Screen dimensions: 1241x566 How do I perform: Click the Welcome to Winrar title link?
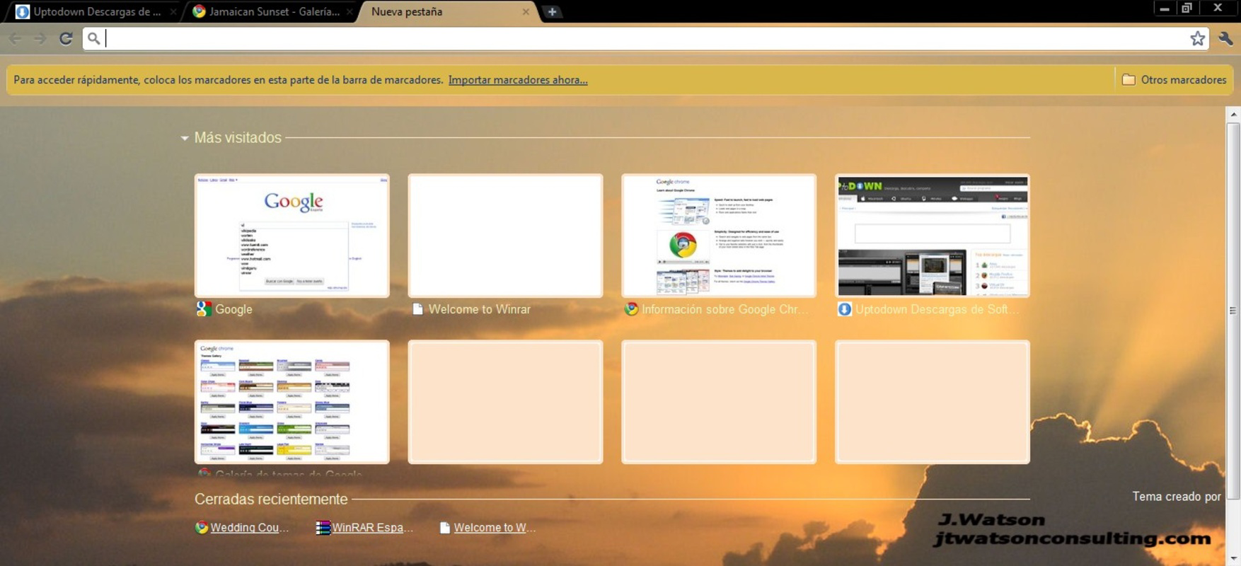pyautogui.click(x=479, y=309)
